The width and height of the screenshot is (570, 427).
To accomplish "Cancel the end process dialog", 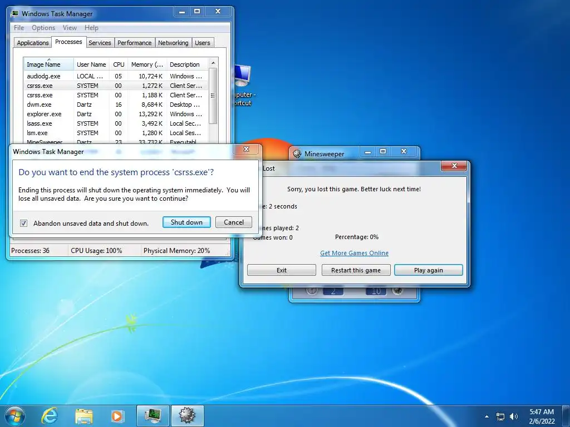I will pos(234,222).
